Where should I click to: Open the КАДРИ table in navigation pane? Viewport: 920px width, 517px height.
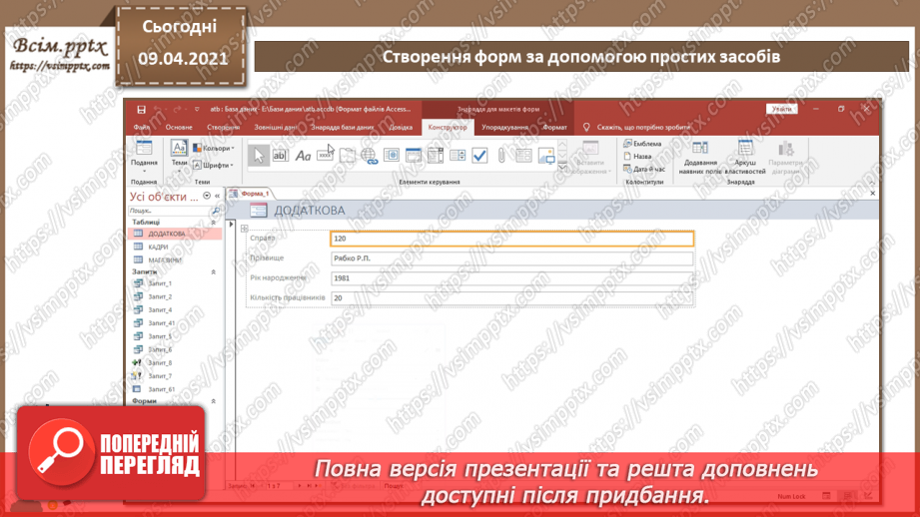point(158,247)
